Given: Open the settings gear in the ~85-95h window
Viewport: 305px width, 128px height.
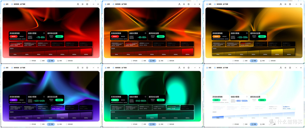Looking at the screenshot, I should (184, 4).
